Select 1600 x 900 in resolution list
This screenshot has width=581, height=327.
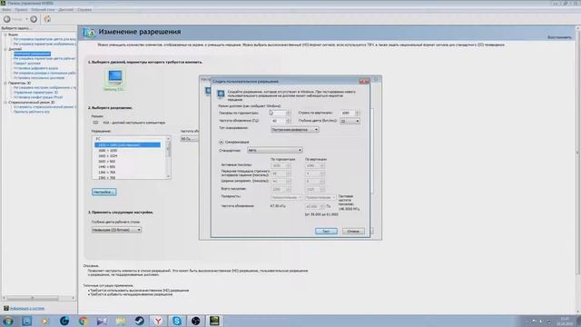(107, 162)
